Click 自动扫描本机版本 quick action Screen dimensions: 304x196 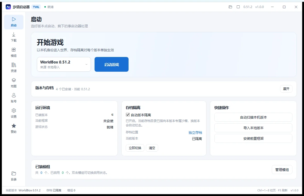tap(253, 117)
